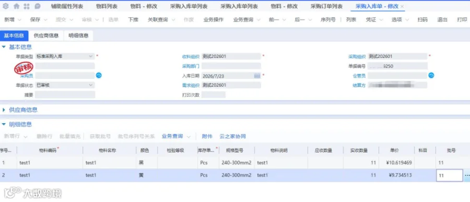Click the 批号 input showing 11 in row 2

point(449,175)
